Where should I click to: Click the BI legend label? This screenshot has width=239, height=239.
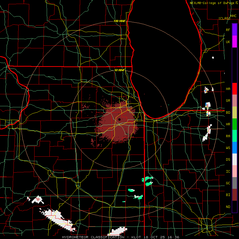pyautogui.click(x=228, y=195)
